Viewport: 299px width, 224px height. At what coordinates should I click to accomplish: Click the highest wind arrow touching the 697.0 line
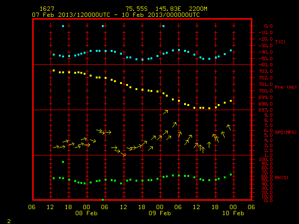click(x=165, y=112)
